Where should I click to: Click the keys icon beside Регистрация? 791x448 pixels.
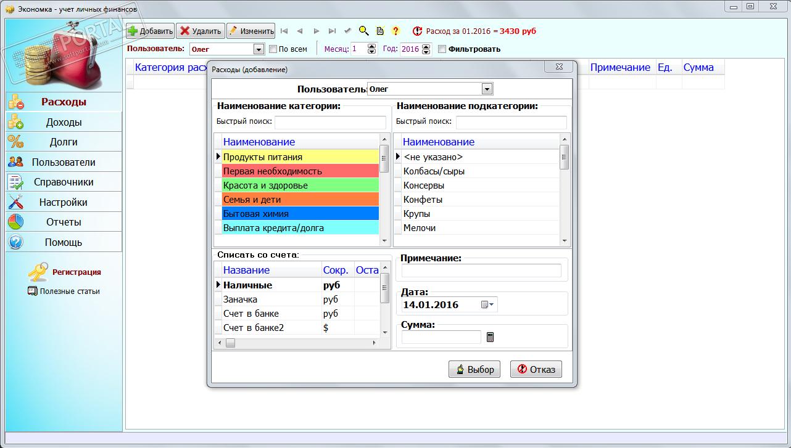click(x=38, y=271)
